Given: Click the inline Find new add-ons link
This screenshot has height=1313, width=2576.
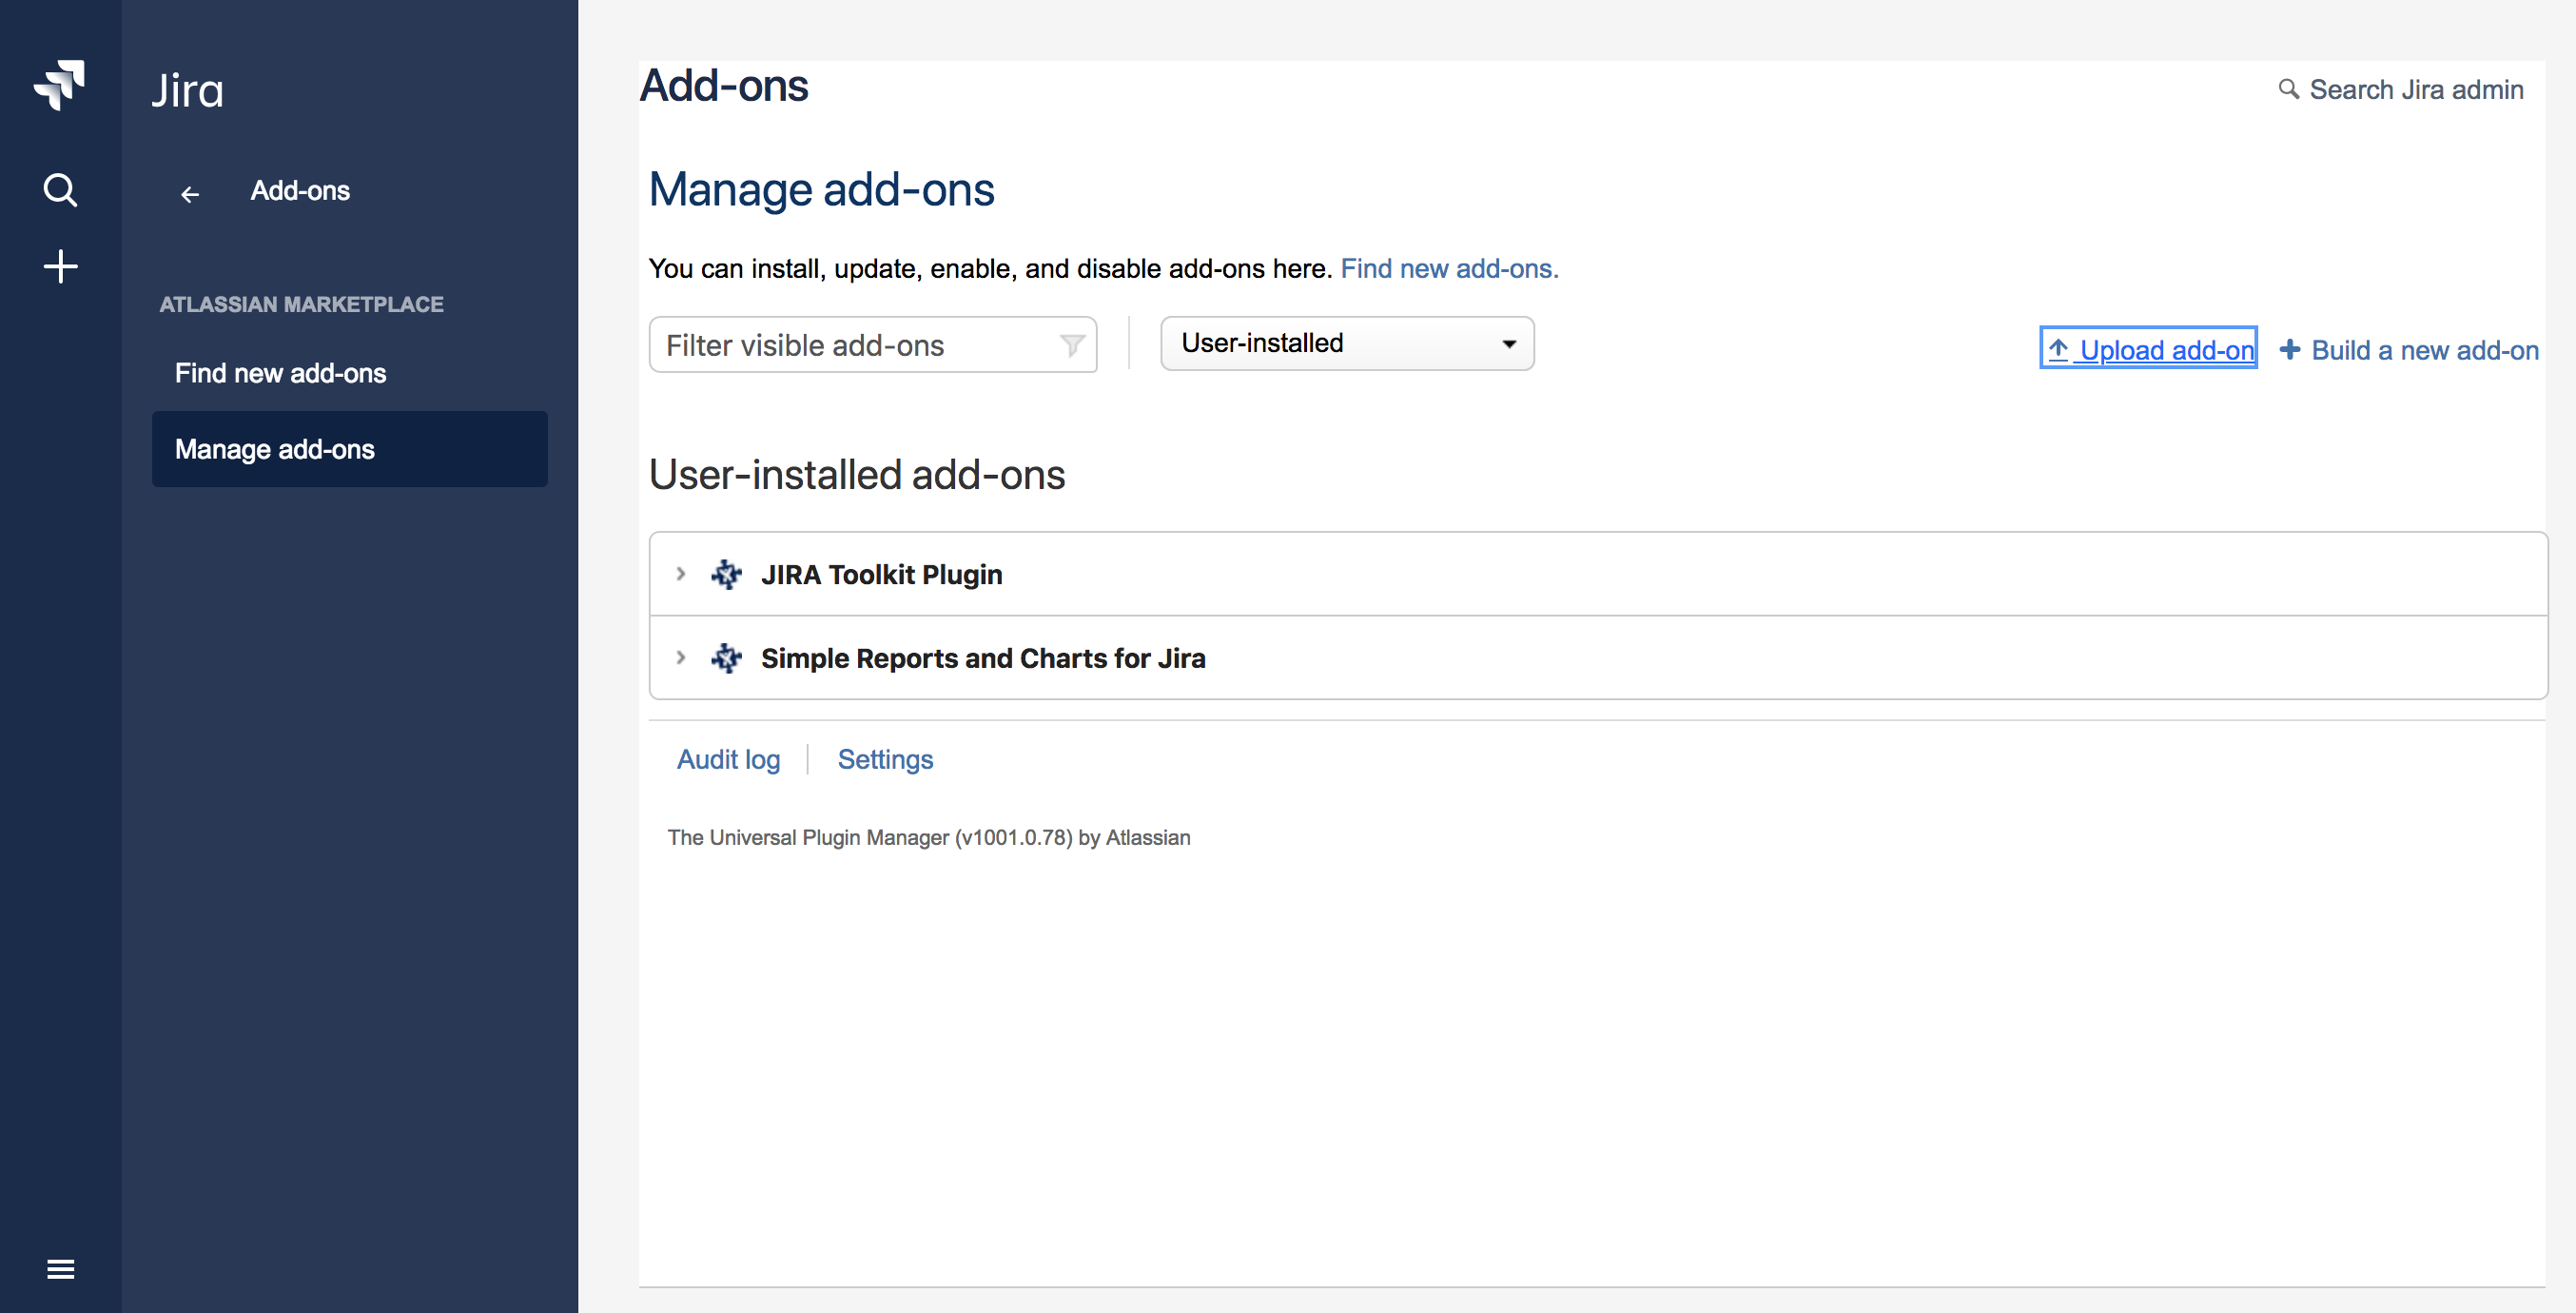Looking at the screenshot, I should [1448, 268].
